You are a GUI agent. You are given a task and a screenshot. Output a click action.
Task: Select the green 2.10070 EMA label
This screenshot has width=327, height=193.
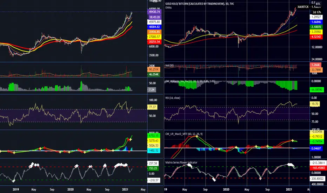click(316, 27)
